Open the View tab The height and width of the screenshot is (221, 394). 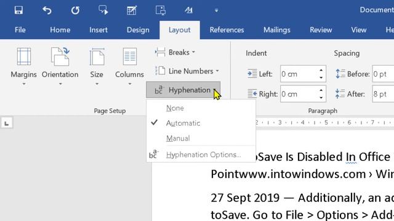click(358, 30)
